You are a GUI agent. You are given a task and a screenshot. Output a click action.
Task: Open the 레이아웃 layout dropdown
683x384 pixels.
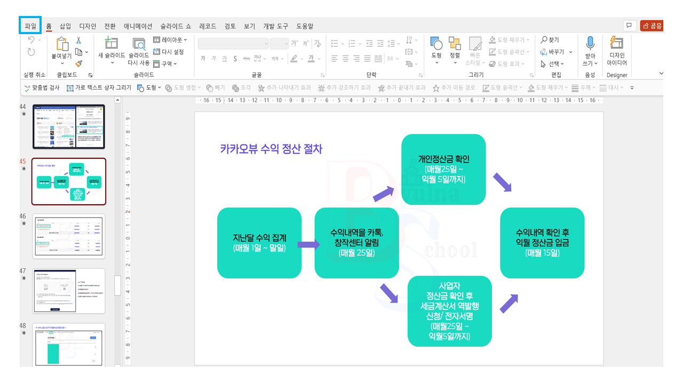170,39
